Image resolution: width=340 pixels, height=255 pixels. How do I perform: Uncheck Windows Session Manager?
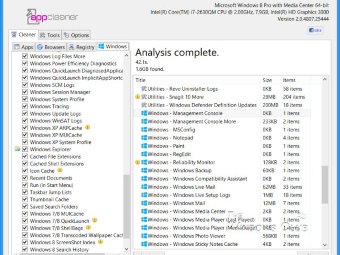coord(25,92)
